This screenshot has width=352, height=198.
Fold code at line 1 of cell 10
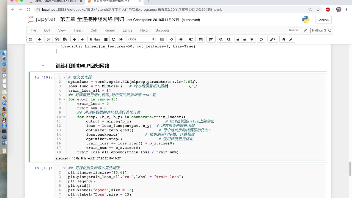pyautogui.click(x=64, y=77)
